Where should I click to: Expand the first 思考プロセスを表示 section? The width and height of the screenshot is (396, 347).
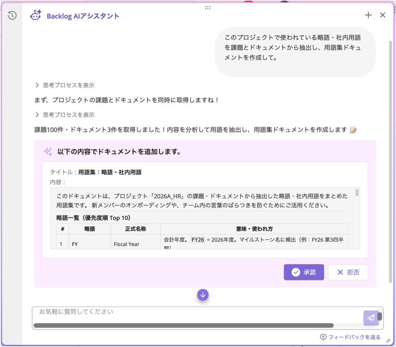(x=65, y=85)
